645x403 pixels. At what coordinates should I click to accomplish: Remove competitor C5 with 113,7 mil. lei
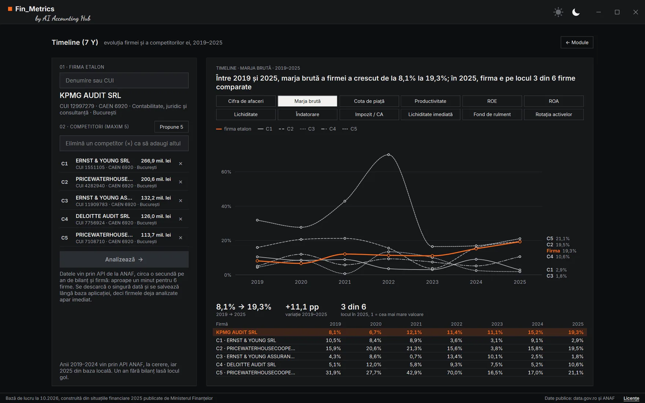pyautogui.click(x=181, y=238)
